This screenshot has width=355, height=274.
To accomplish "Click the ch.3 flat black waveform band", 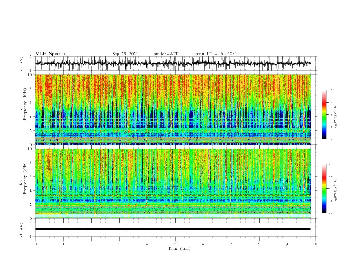I will pyautogui.click(x=173, y=229).
